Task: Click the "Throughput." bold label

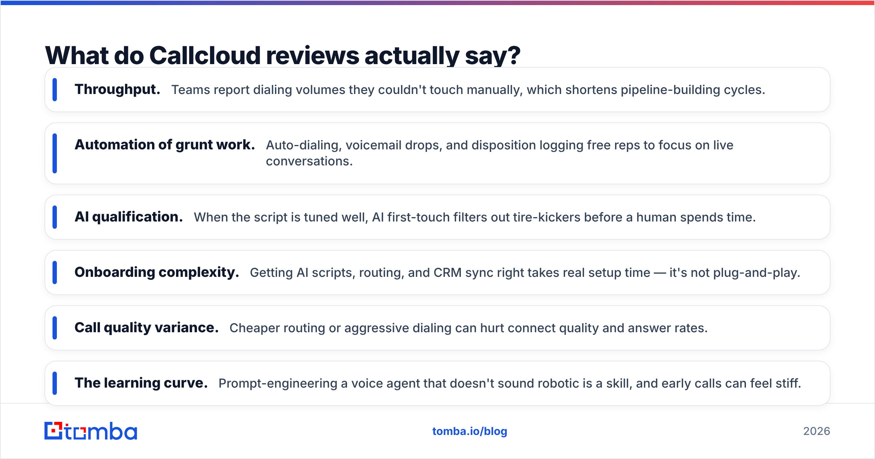Action: [x=117, y=89]
